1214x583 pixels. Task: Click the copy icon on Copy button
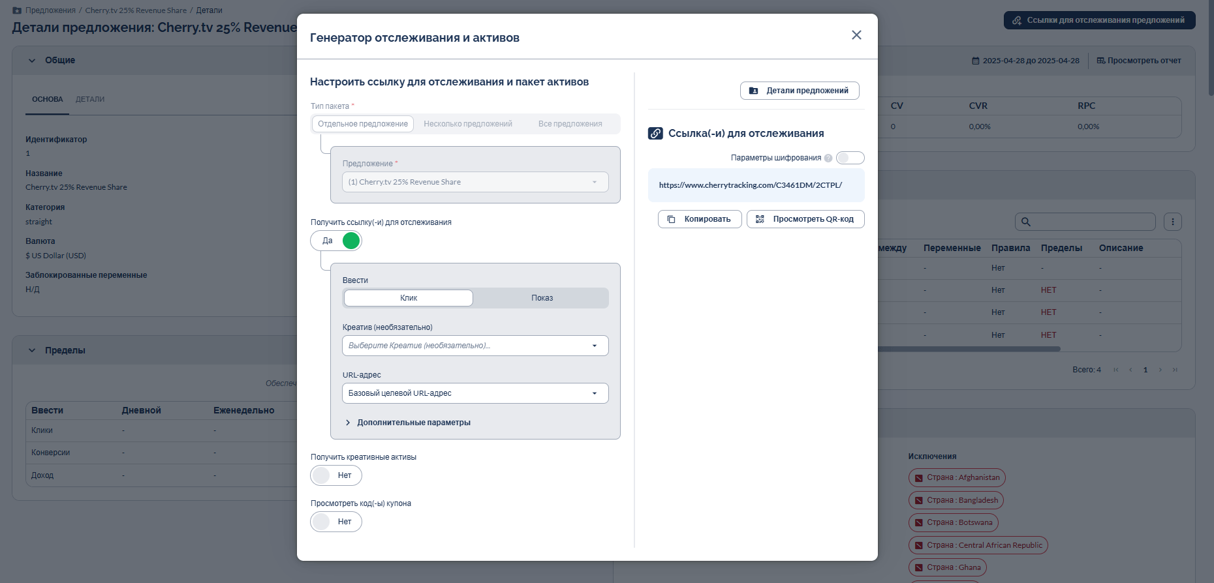point(671,219)
